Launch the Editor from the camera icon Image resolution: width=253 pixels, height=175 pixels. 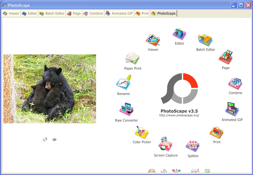179,34
